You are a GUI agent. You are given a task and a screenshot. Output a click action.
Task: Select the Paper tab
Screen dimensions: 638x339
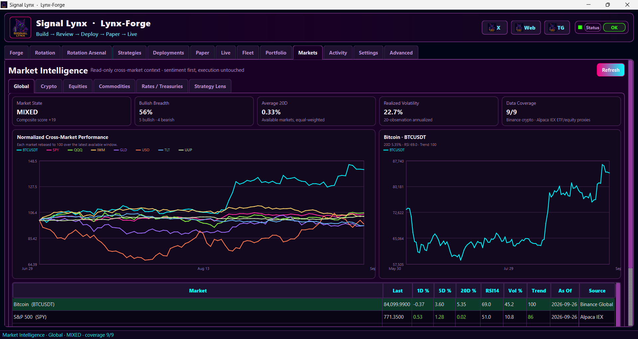(202, 53)
